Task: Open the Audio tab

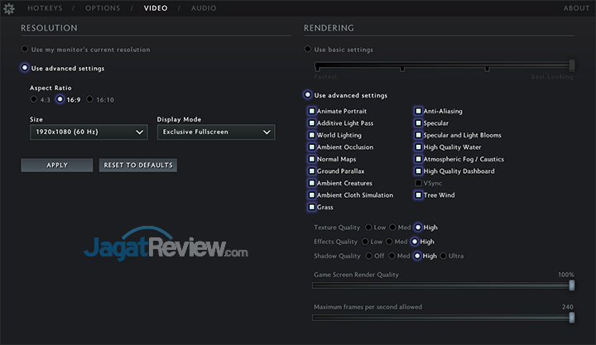Action: click(204, 8)
